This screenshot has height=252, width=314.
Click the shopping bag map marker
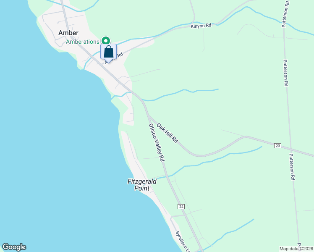108,52
